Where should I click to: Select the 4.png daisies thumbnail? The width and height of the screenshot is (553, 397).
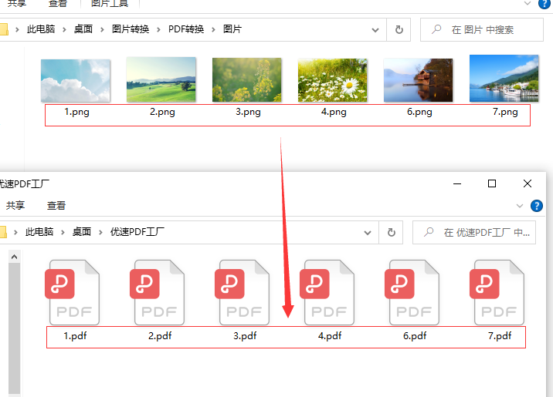click(x=333, y=80)
